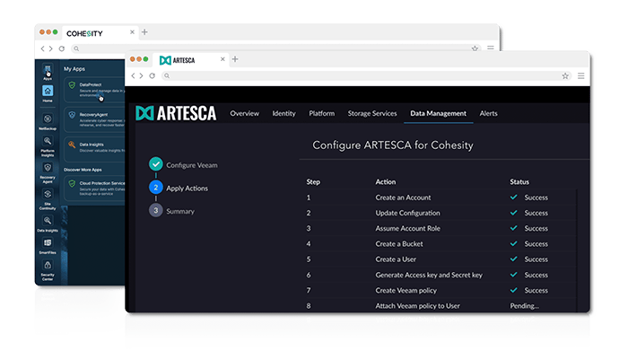Go back in Cohesity browser window
This screenshot has height=351, width=628.
pyautogui.click(x=43, y=48)
